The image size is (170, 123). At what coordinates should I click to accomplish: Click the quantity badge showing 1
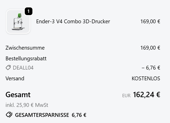click(x=28, y=12)
